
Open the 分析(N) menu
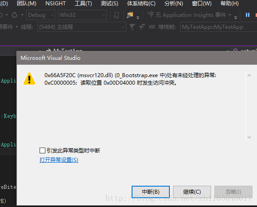[173, 4]
